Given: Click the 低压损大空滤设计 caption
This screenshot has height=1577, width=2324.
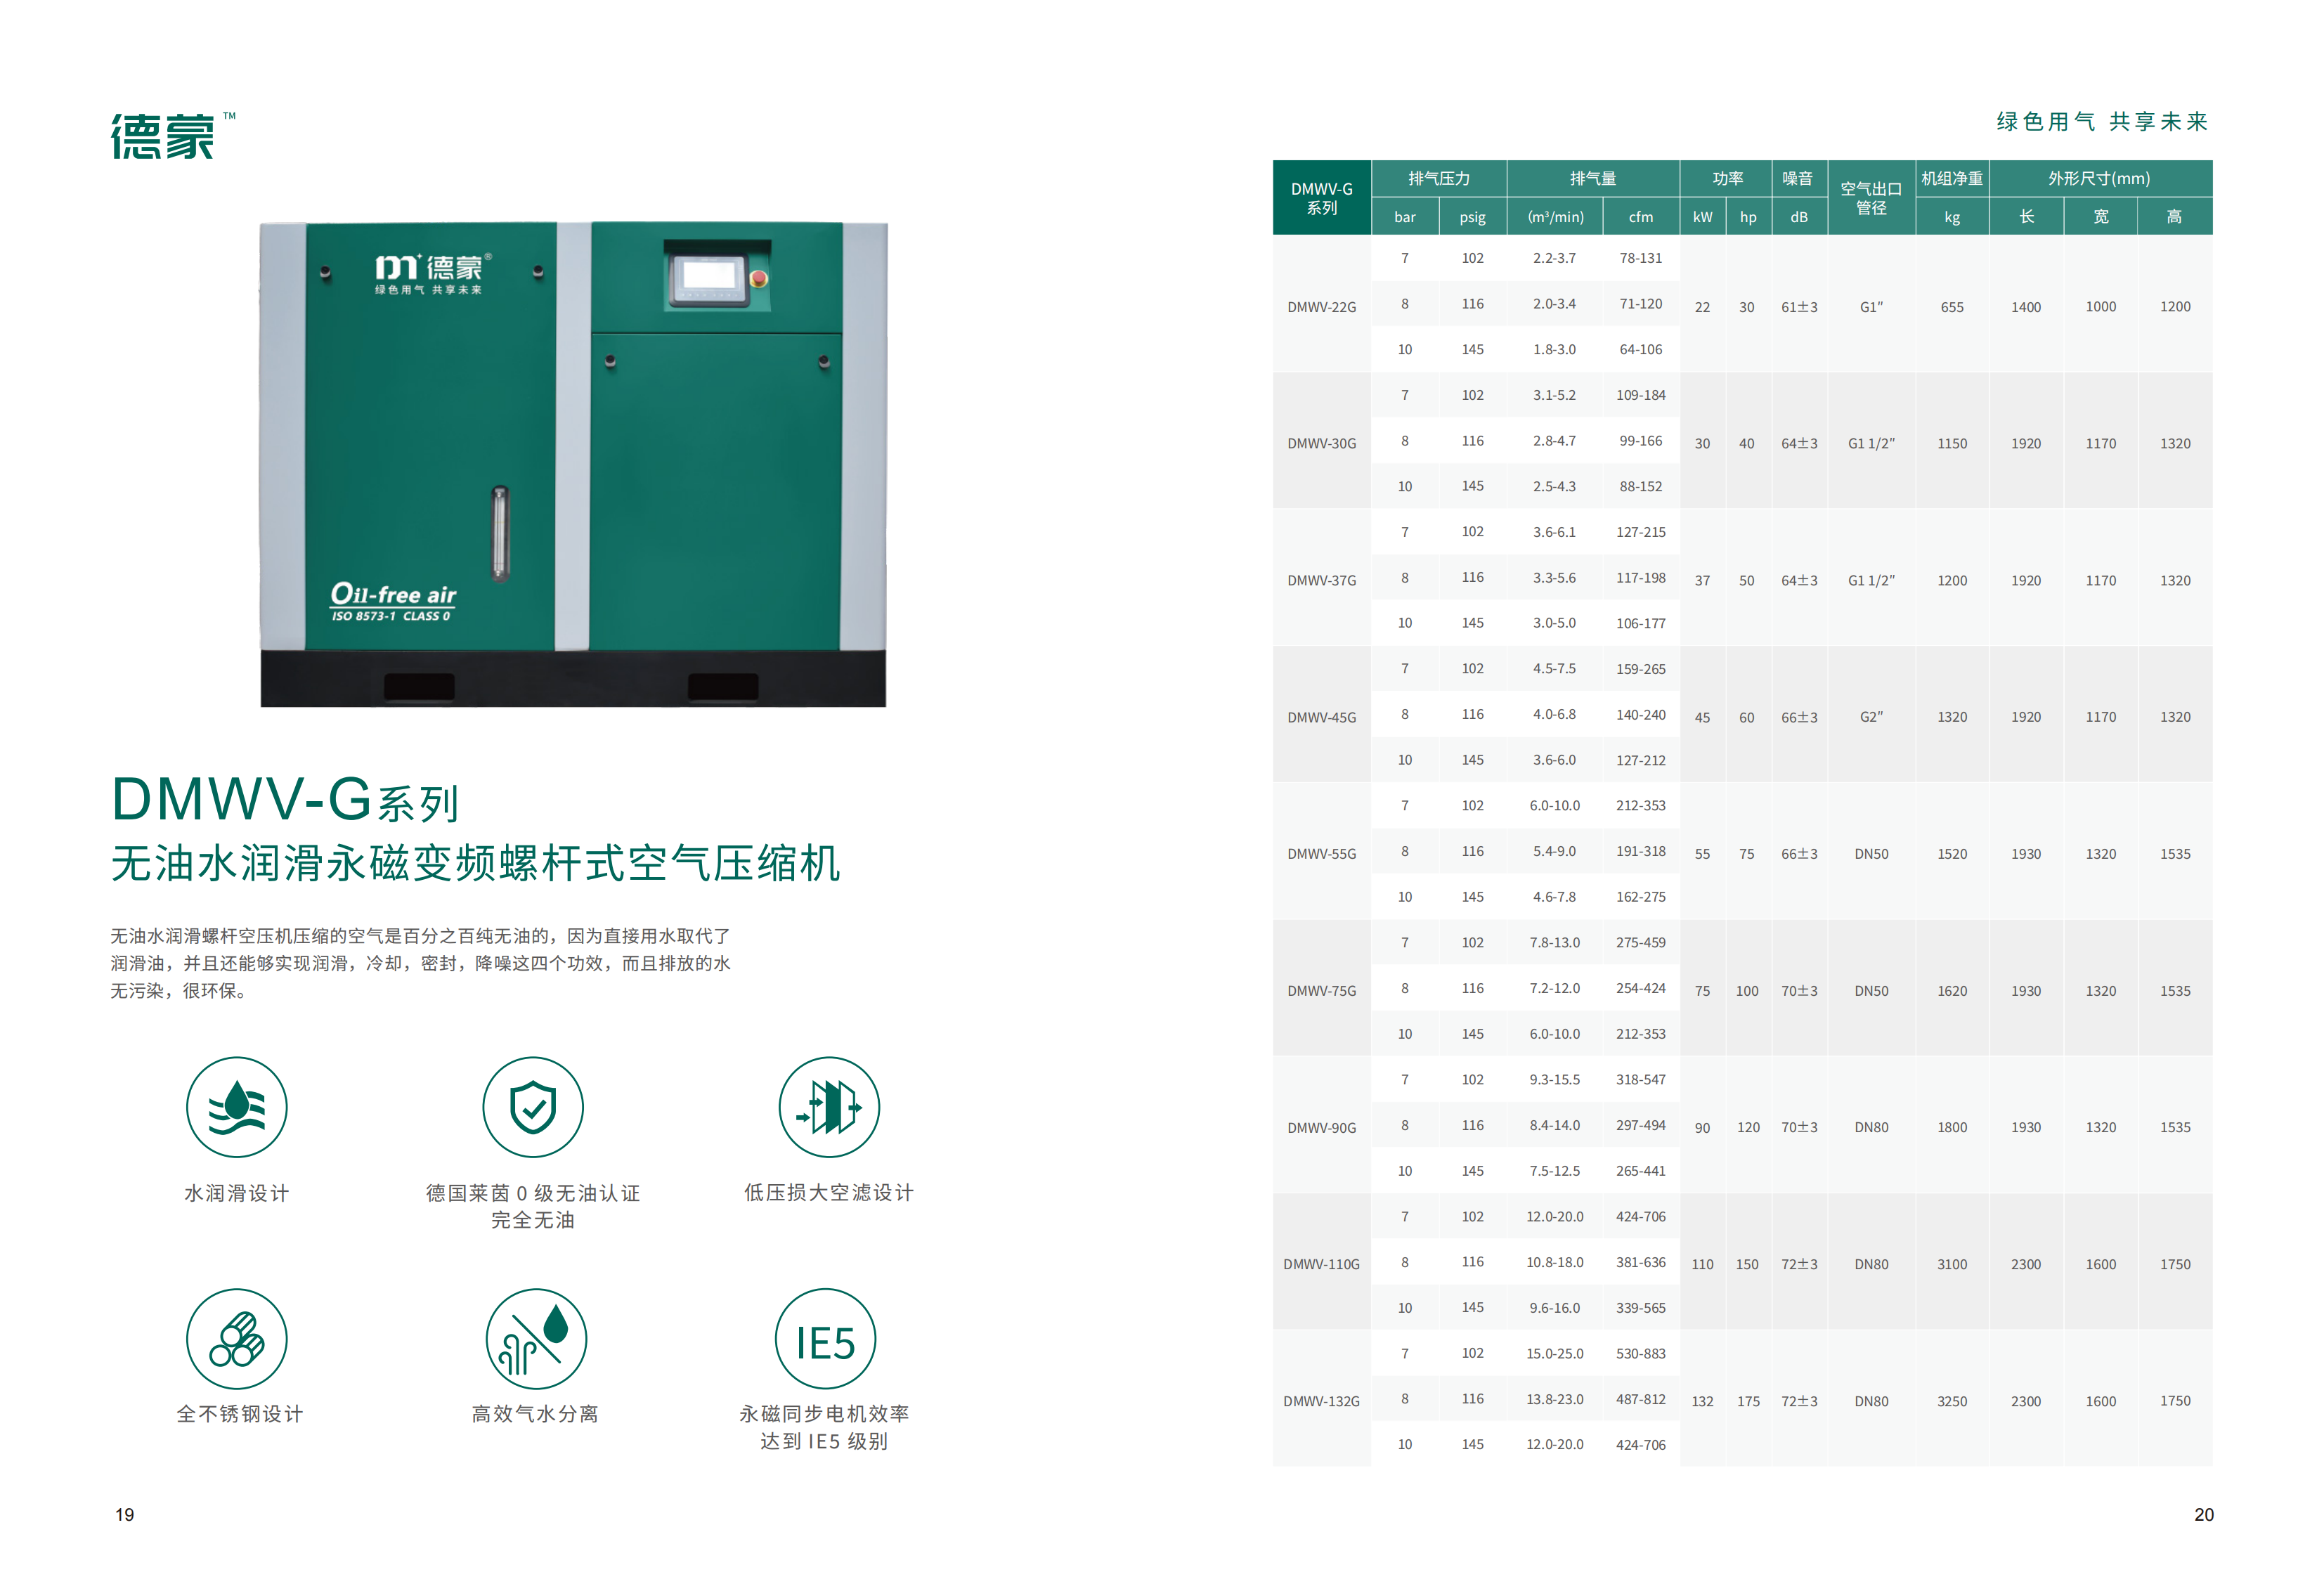Looking at the screenshot, I should coord(829,1193).
